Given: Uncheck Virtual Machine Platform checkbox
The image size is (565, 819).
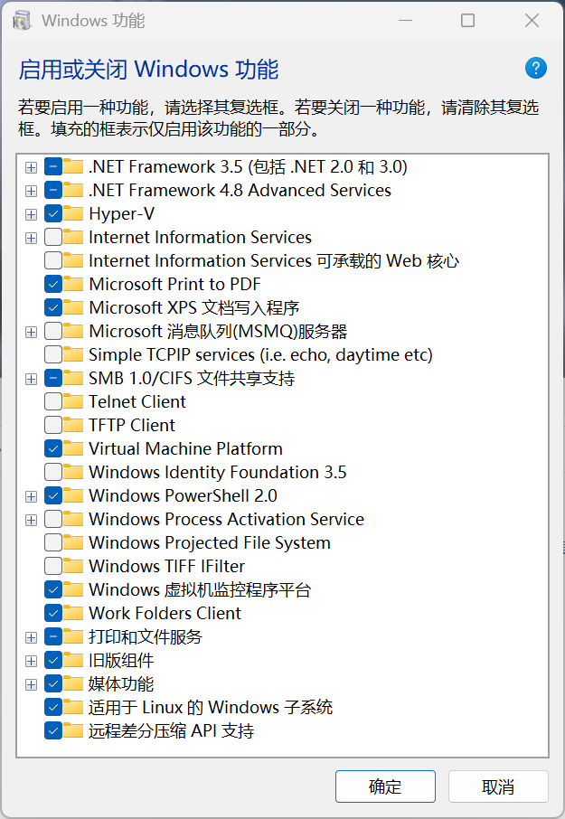Looking at the screenshot, I should point(53,448).
